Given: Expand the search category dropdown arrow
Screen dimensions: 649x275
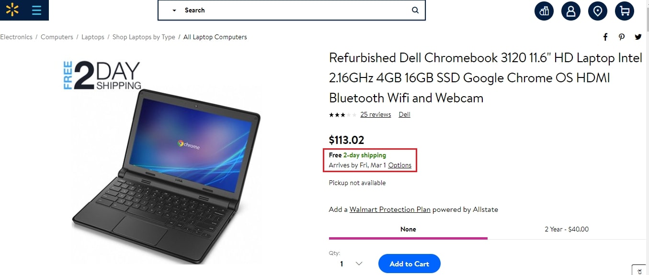Looking at the screenshot, I should pyautogui.click(x=174, y=11).
